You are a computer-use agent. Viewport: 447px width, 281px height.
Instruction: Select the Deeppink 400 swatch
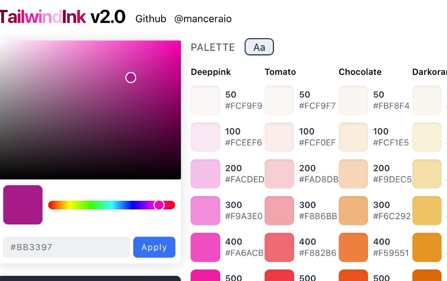point(205,247)
